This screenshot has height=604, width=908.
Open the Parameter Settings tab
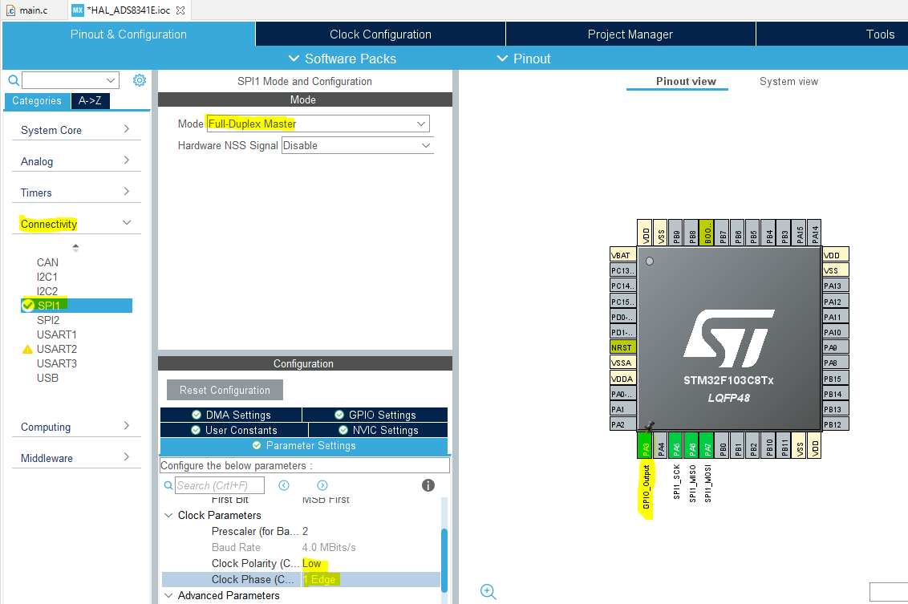coord(304,446)
